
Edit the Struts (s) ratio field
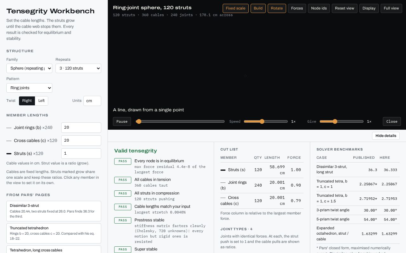(81, 153)
